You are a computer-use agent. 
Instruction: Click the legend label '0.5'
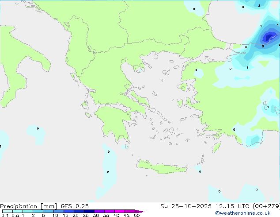15,215
